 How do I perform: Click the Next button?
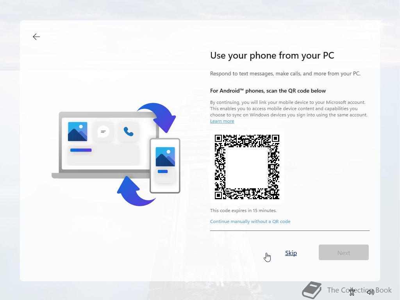343,253
